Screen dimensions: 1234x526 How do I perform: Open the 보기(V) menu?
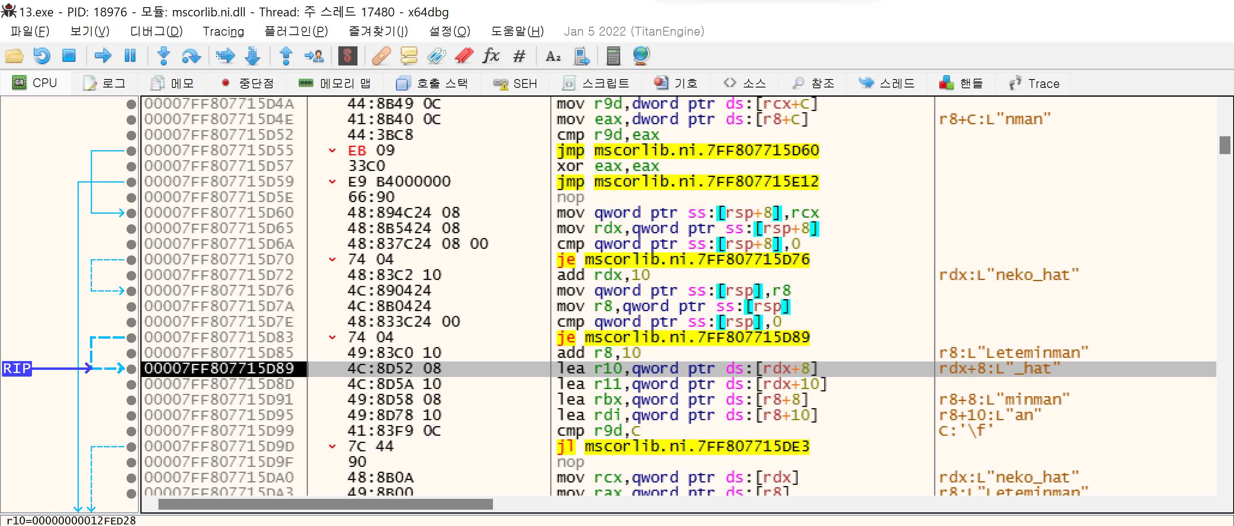pyautogui.click(x=90, y=31)
